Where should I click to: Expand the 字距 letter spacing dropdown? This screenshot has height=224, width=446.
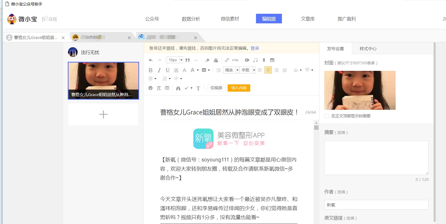point(254,70)
